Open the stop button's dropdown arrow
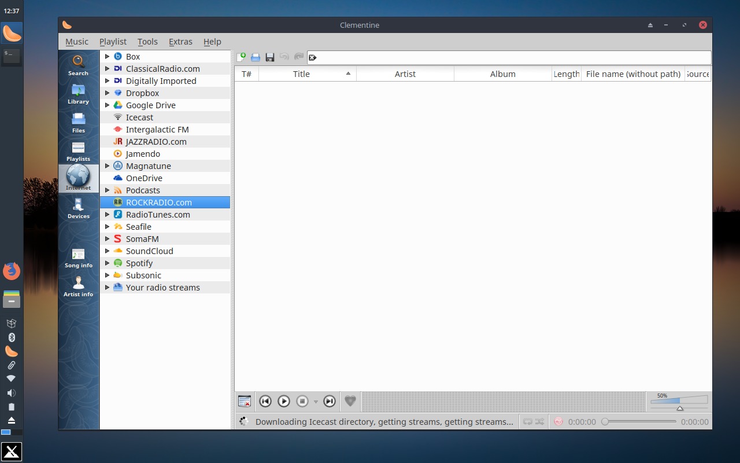The width and height of the screenshot is (740, 463). [x=316, y=401]
